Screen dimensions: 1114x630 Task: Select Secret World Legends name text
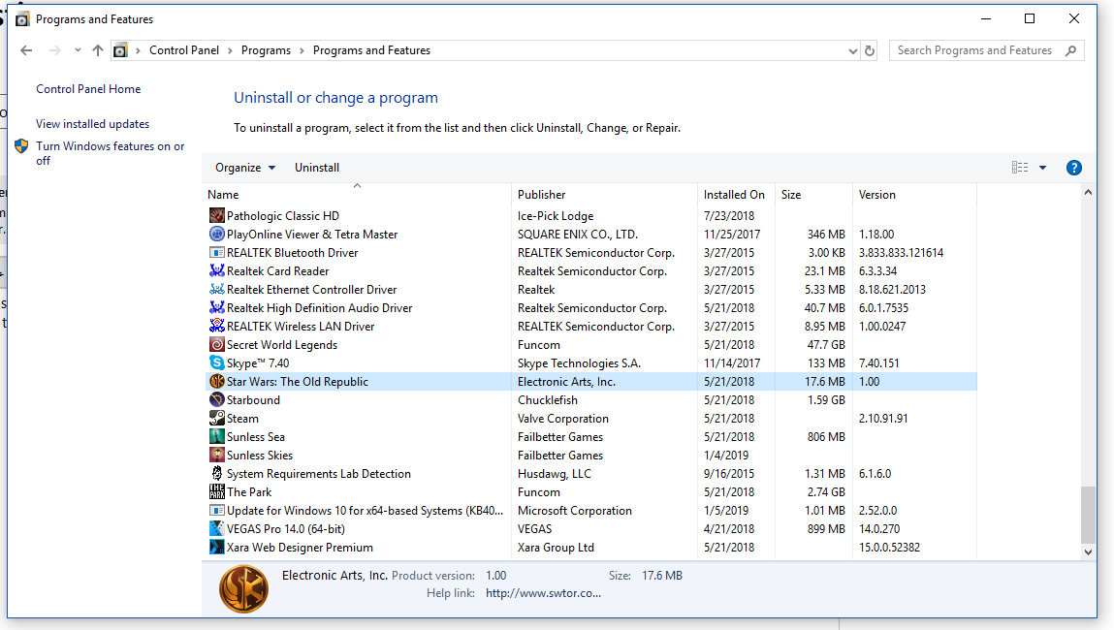click(x=282, y=344)
